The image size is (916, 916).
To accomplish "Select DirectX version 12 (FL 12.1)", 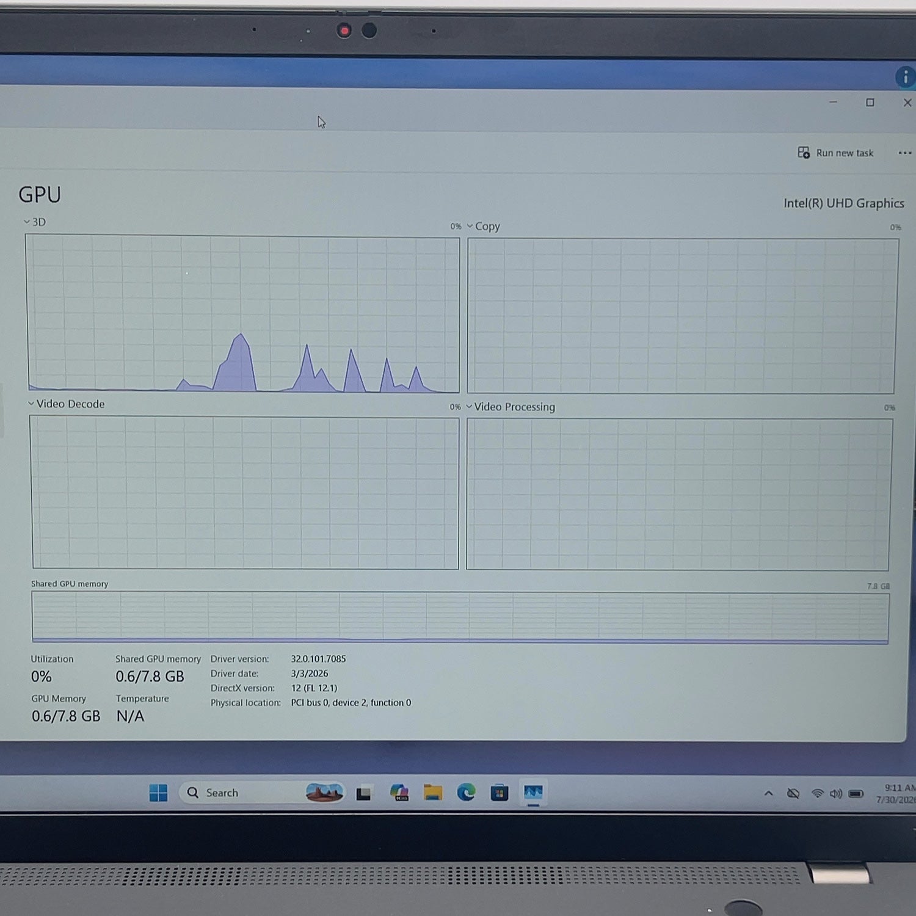I will pos(314,688).
